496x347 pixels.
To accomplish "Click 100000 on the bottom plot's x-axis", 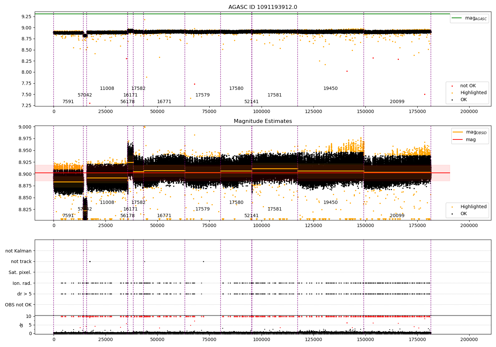I will coord(262,339).
